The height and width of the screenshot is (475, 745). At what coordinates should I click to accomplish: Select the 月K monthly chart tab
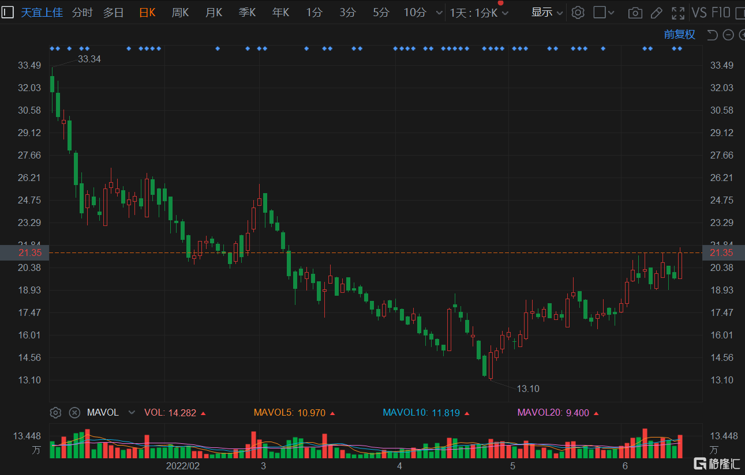coord(214,13)
